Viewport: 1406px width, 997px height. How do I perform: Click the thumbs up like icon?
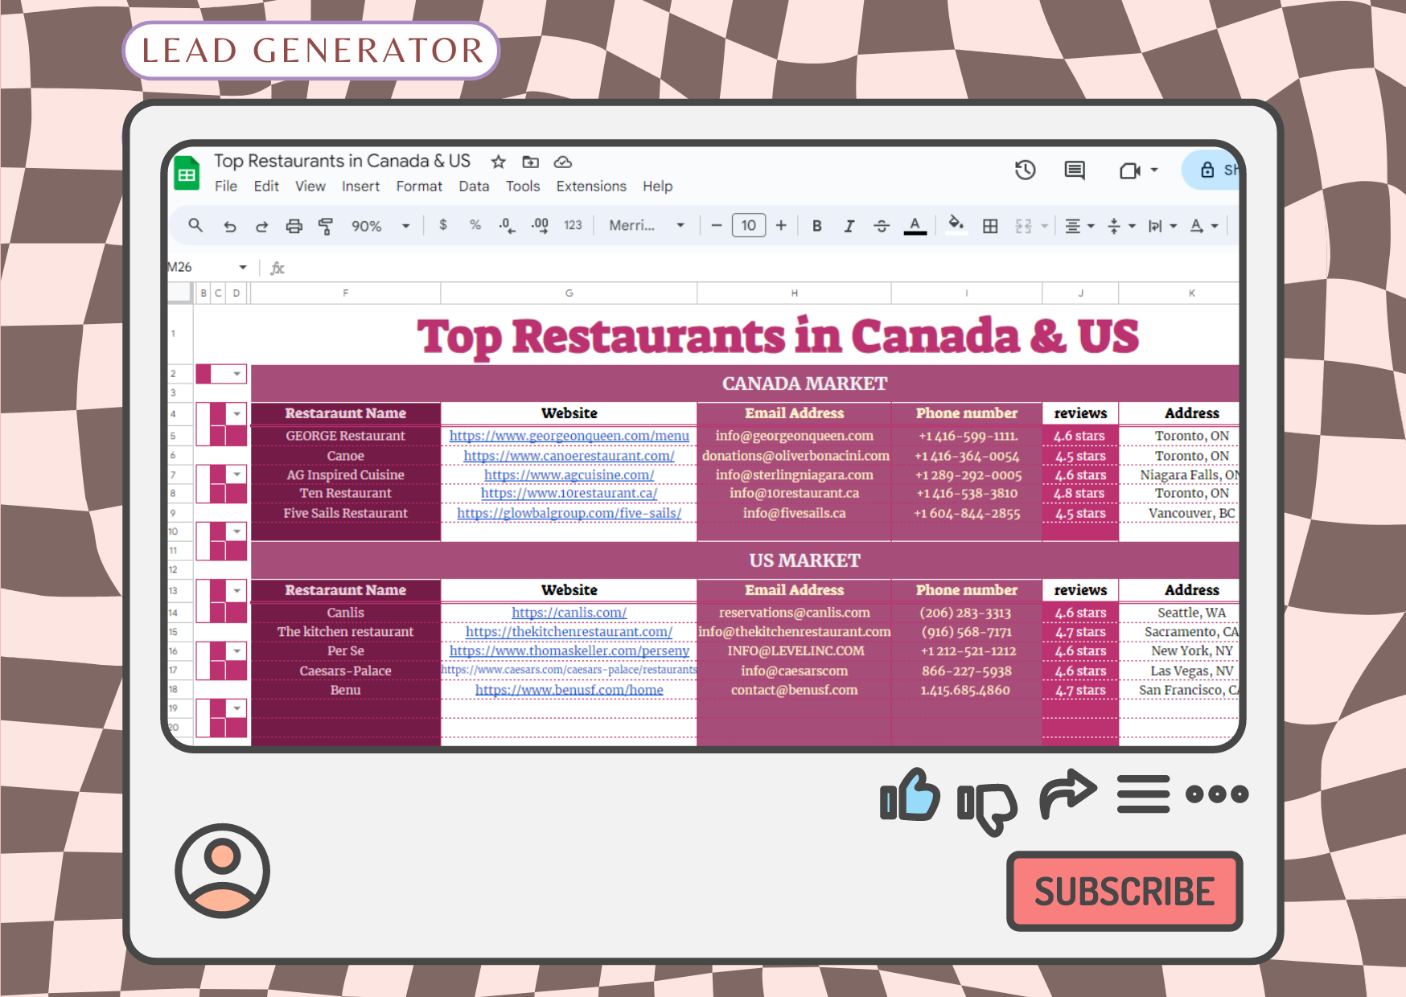tap(910, 794)
